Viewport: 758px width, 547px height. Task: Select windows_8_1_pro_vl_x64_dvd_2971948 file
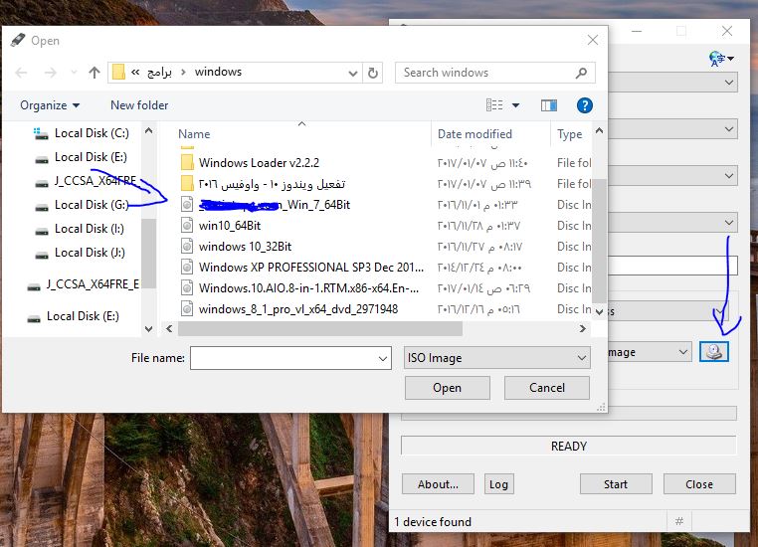click(297, 308)
